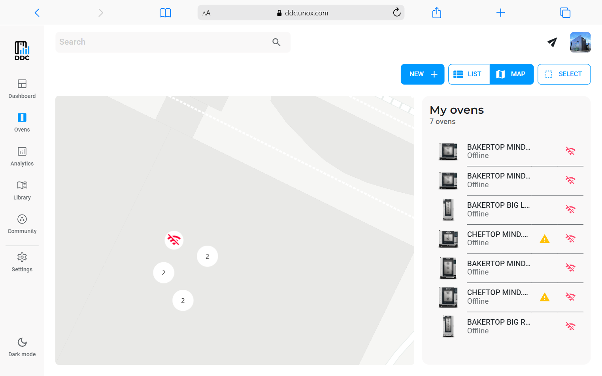Image resolution: width=602 pixels, height=376 pixels.
Task: Select the Ovens sidebar icon
Action: [22, 122]
